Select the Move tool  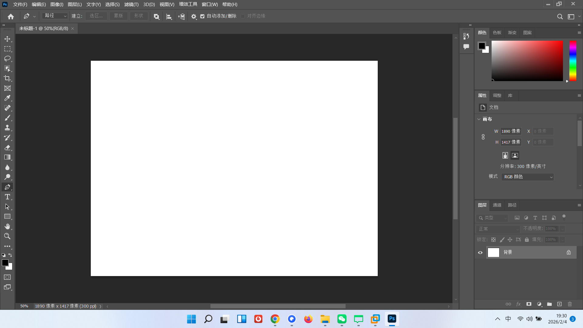8,39
